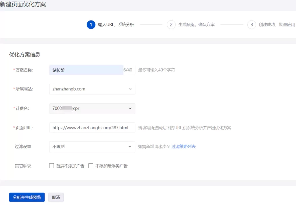Go to the 生成预览，确认方案 step

(196, 25)
